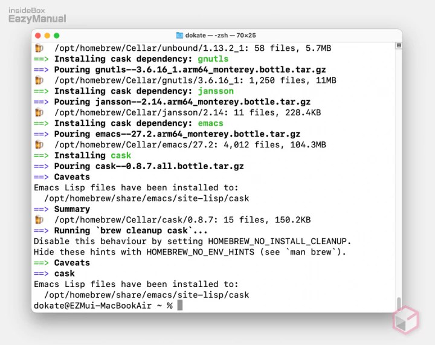
Task: Click the last '/opt/homebrew/share/emacs/site-lisp/cask' path above the prompt
Action: [146, 295]
